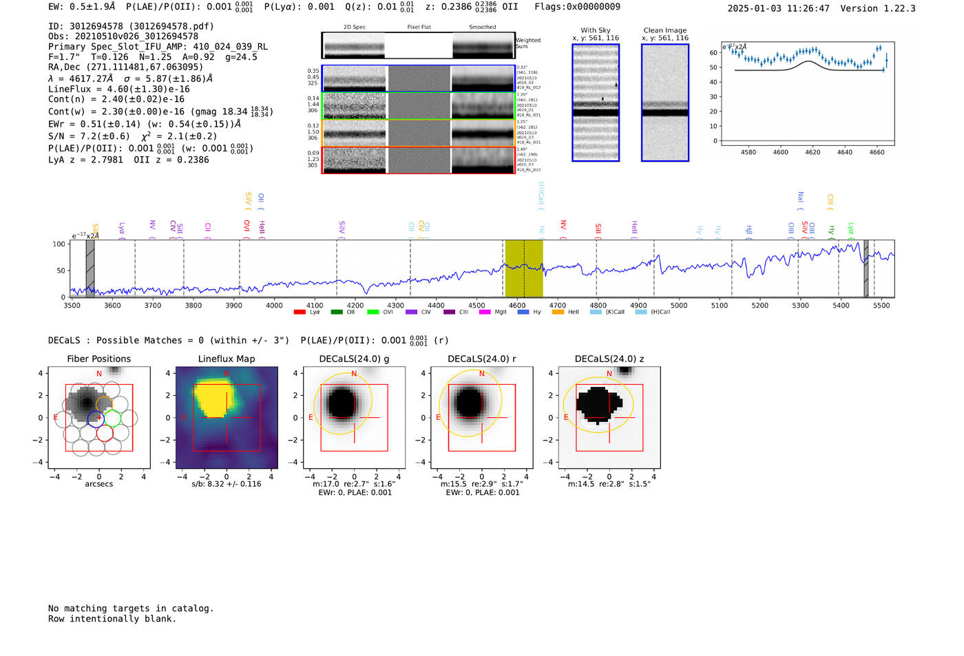Screen dimensions: 964x656
Task: Click the s/b: 8.32 +/- 0.116 caption
Action: [x=227, y=484]
